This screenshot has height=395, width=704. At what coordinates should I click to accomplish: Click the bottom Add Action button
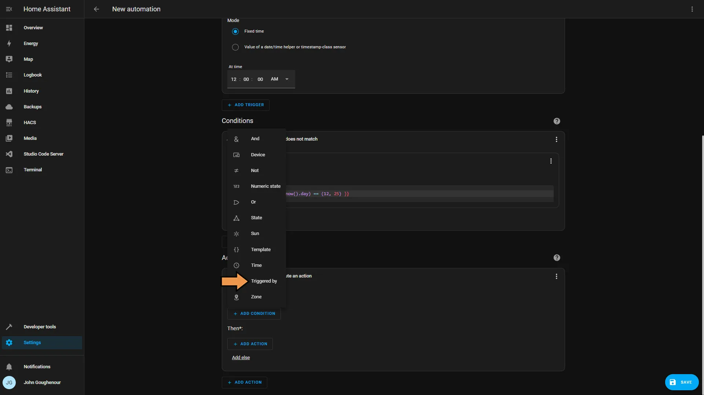[245, 383]
